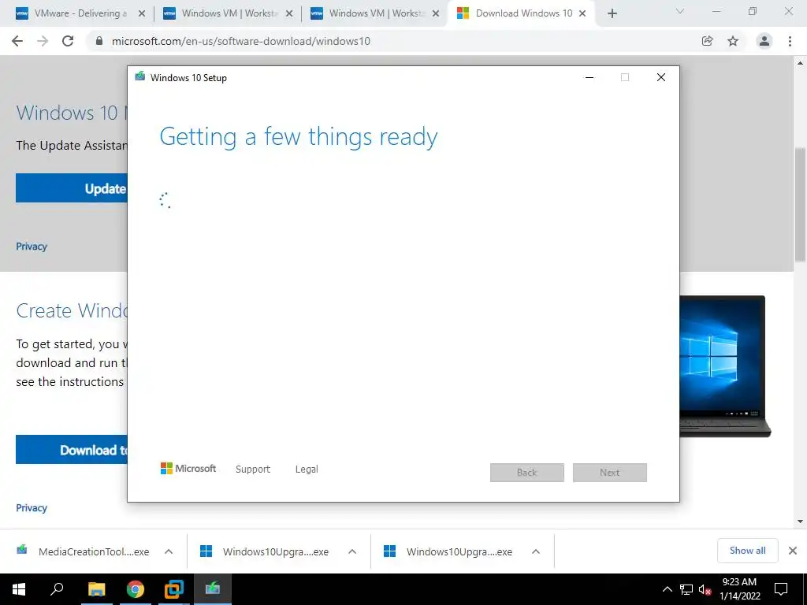Click the Update button on the webpage

point(71,187)
